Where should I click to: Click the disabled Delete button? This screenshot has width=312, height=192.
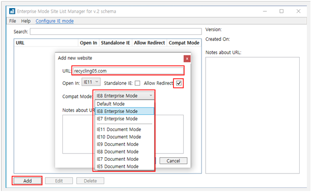(x=90, y=181)
